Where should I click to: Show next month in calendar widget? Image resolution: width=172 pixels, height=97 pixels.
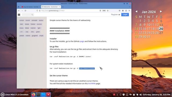[x=161, y=11]
